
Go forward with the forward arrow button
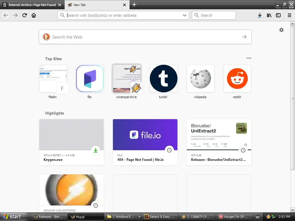[x=15, y=15]
